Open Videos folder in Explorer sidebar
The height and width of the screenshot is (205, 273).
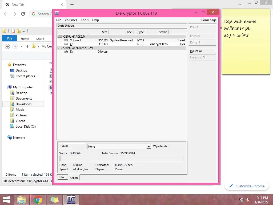(20, 121)
